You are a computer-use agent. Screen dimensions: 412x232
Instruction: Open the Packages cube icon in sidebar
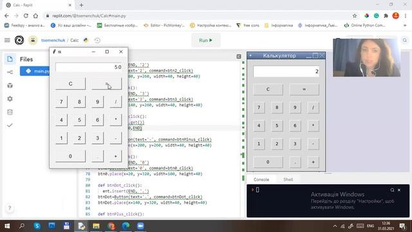point(10,86)
